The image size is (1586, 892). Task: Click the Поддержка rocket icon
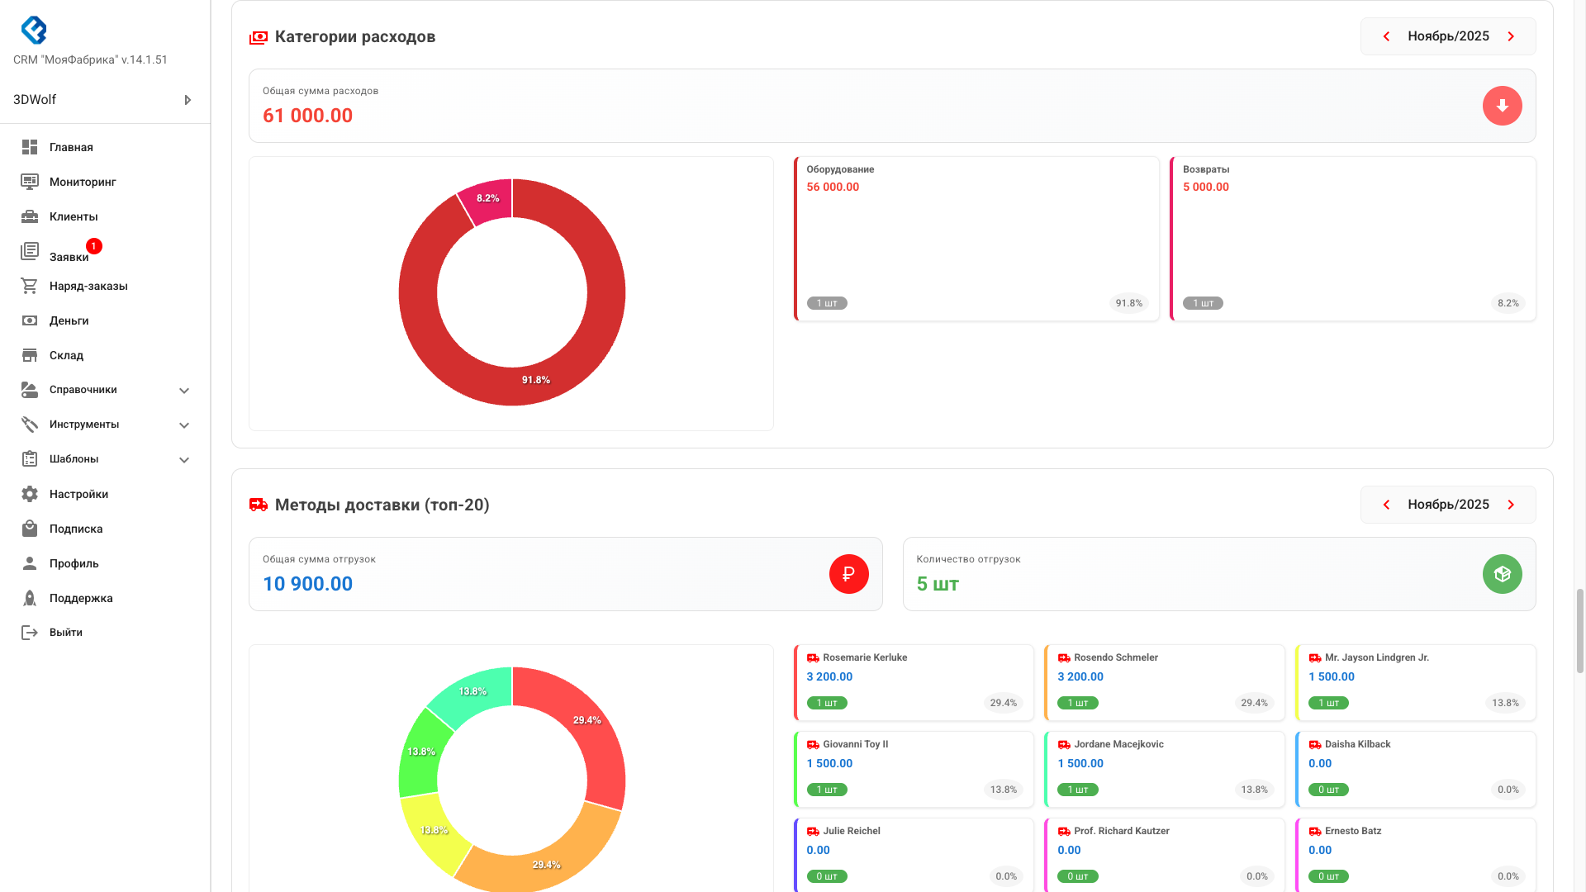[30, 598]
